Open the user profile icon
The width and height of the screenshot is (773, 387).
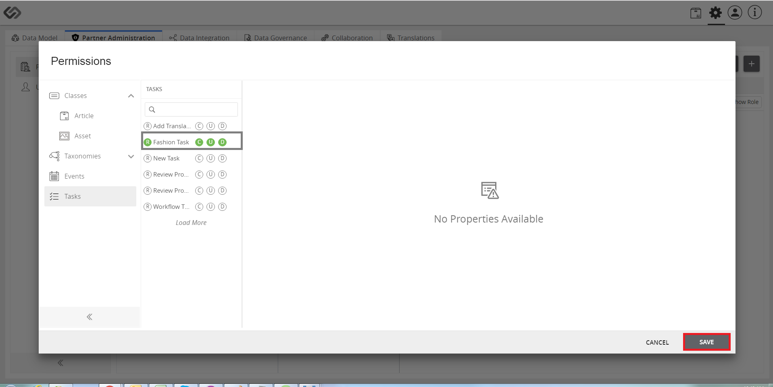[735, 12]
